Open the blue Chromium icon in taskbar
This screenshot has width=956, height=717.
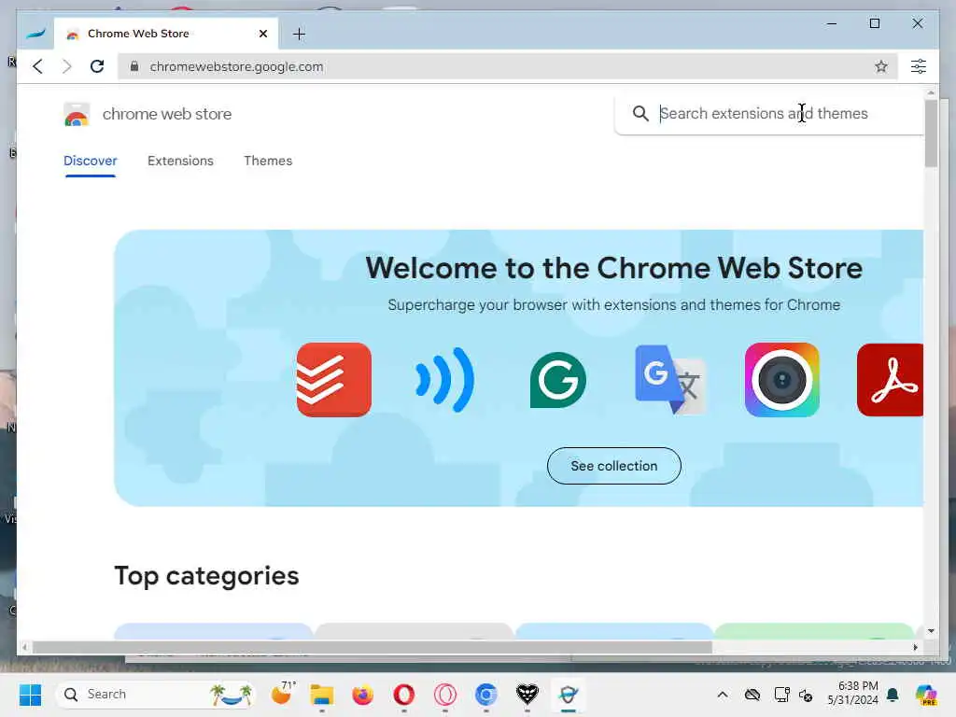[485, 695]
